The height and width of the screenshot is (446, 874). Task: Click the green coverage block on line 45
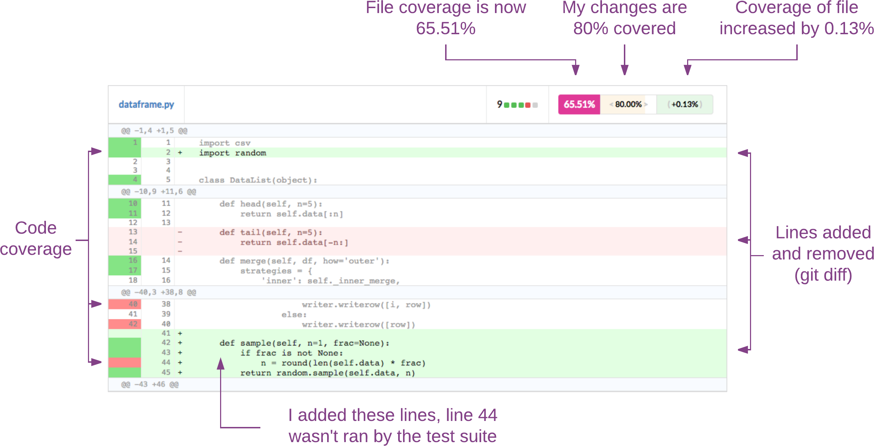tap(124, 372)
